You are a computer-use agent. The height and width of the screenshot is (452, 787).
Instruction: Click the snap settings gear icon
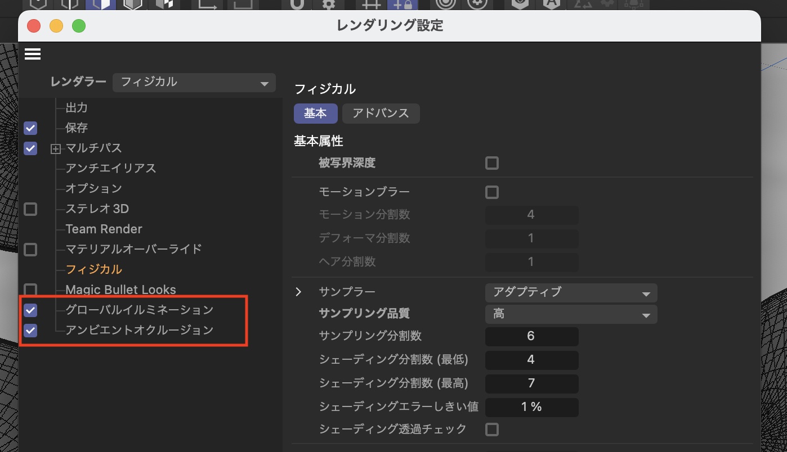(x=329, y=4)
